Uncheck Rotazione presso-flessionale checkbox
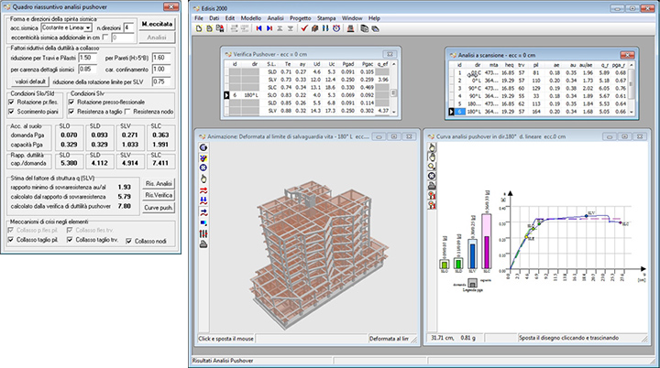This screenshot has height=368, width=660. point(71,102)
